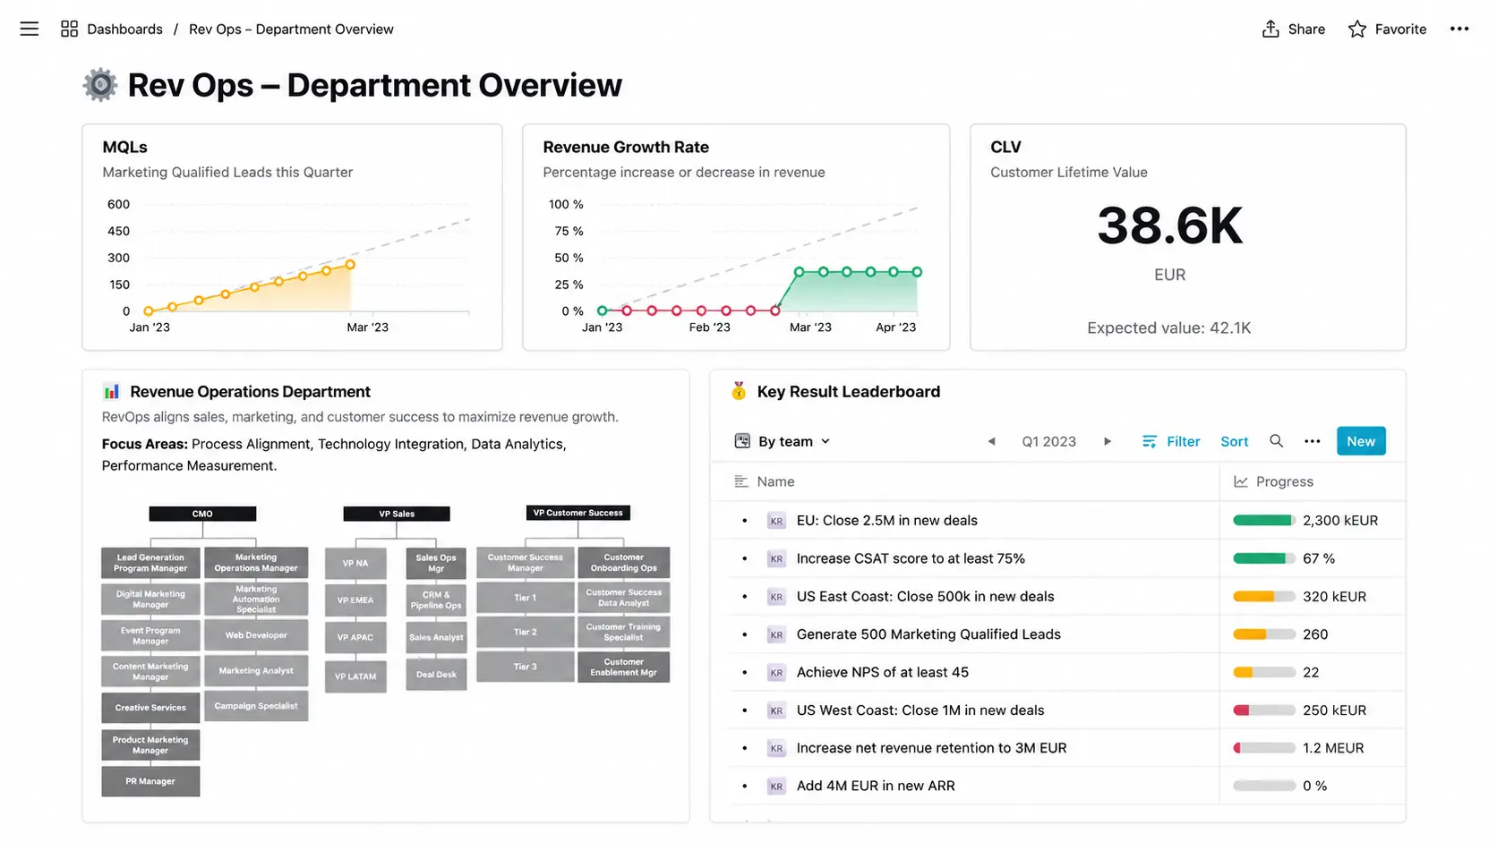This screenshot has height=842, width=1497.
Task: Select the CMO box in org chart
Action: tap(202, 514)
